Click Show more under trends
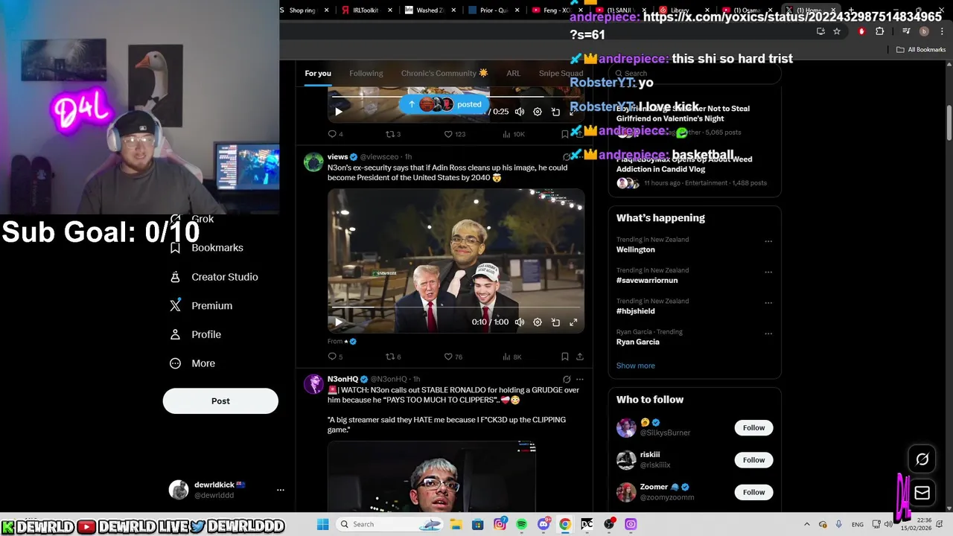Viewport: 953px width, 536px height. pyautogui.click(x=636, y=366)
